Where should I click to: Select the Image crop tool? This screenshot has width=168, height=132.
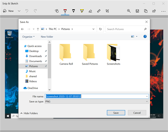(x=107, y=11)
